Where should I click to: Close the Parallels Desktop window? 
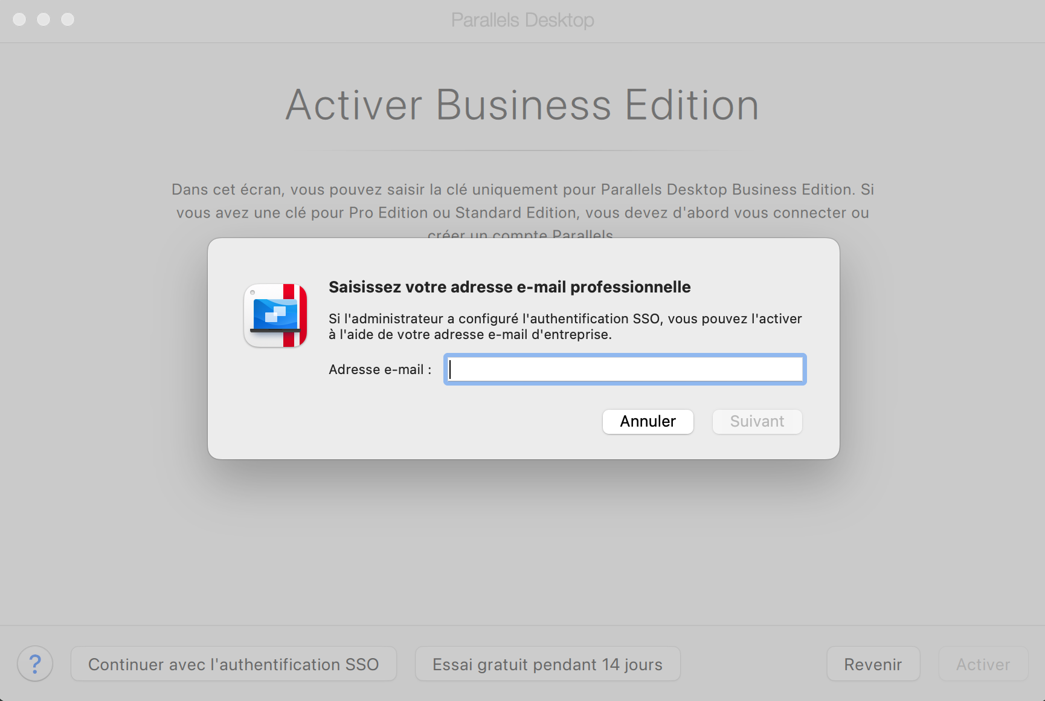(x=19, y=19)
